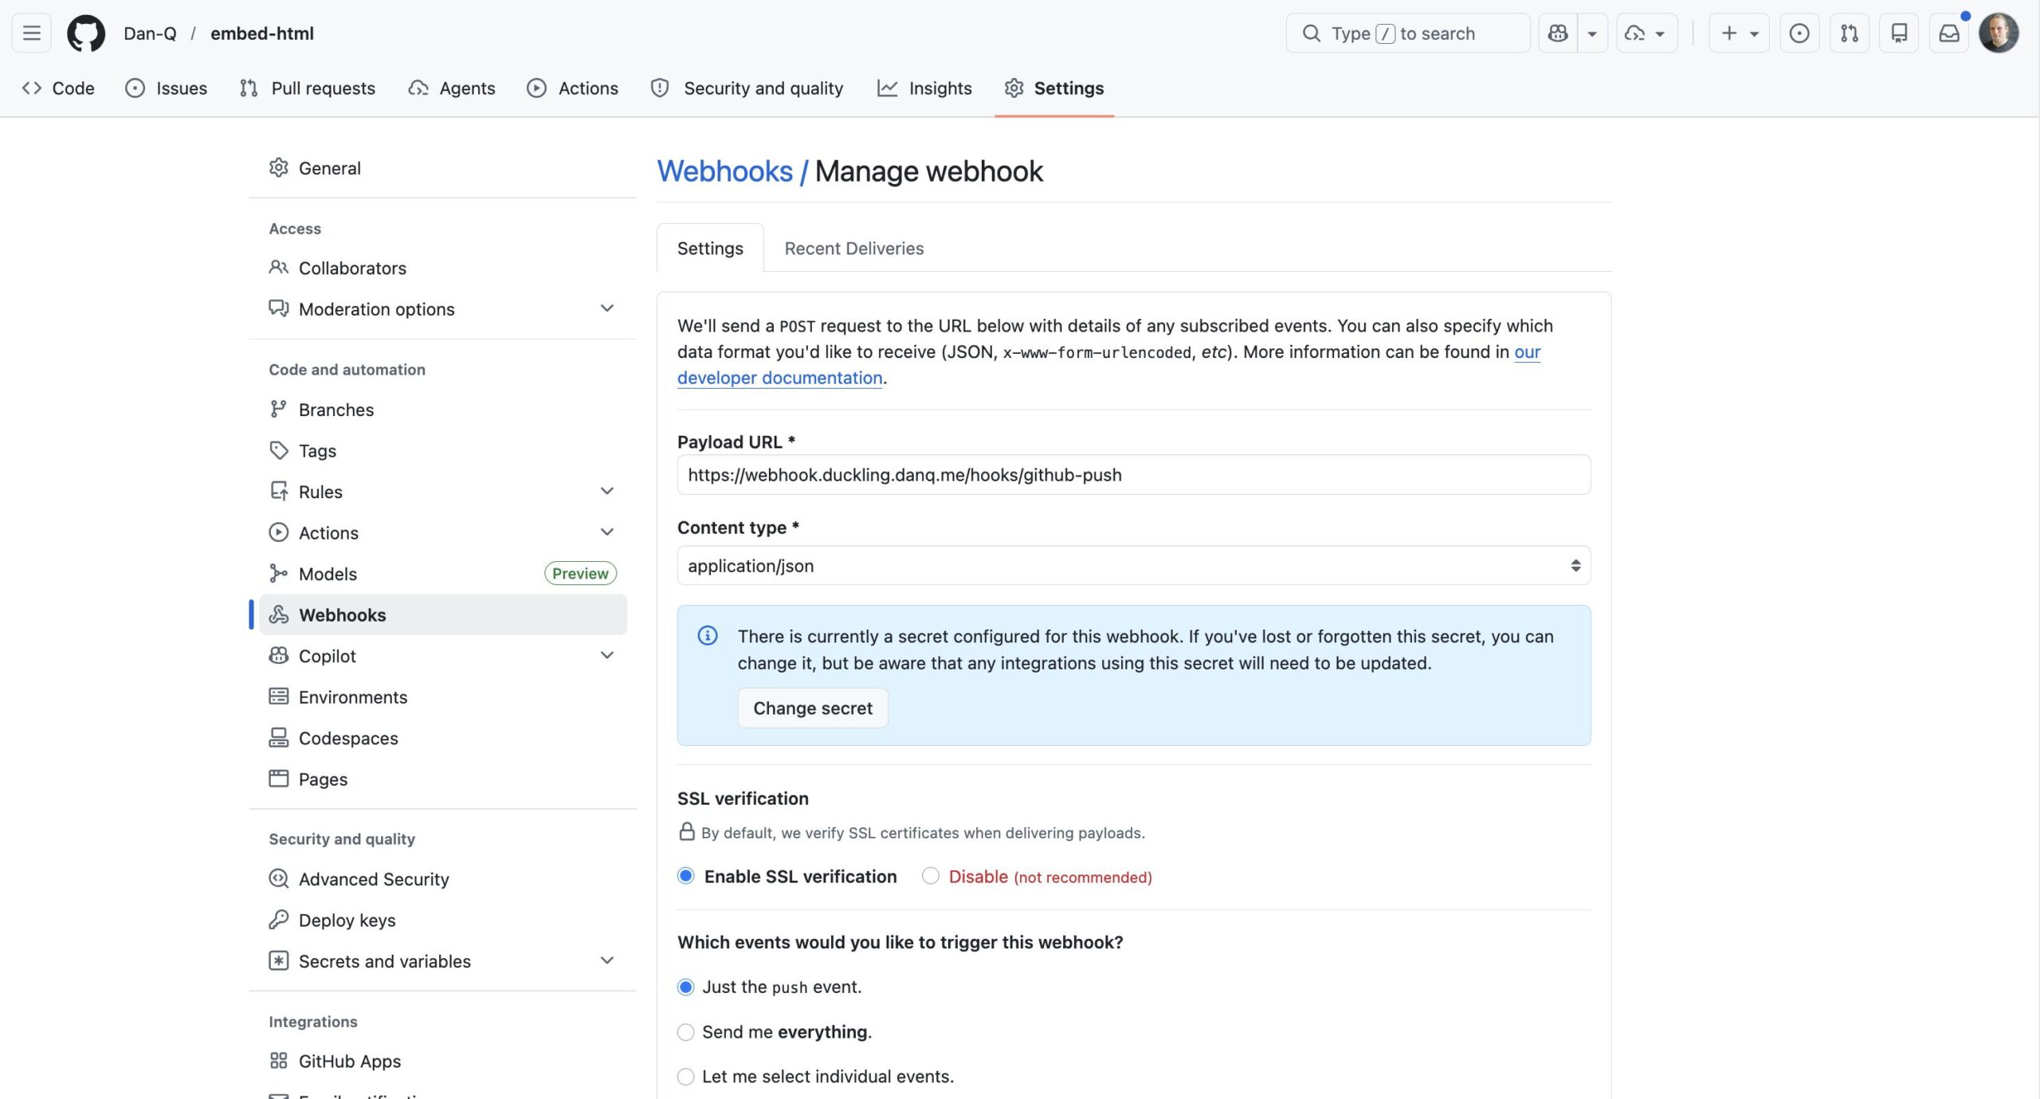Open notifications inbox icon
Viewport: 2040px width, 1099px height.
coord(1949,33)
